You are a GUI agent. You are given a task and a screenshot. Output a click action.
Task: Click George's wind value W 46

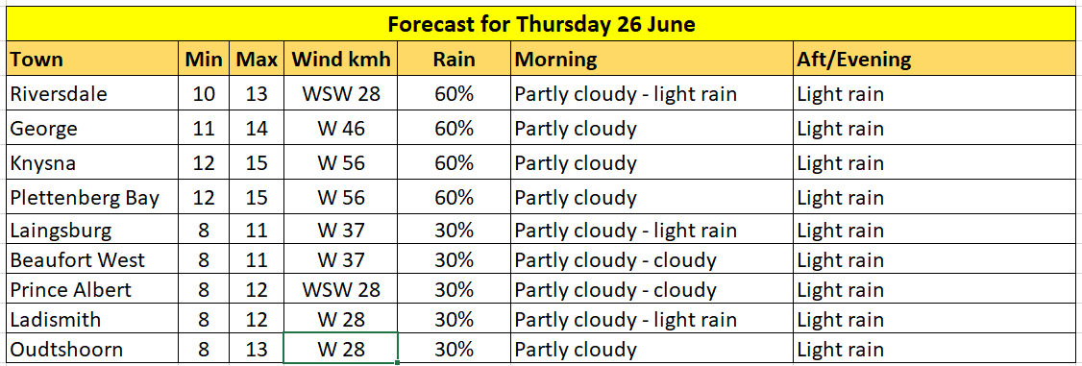click(x=341, y=128)
